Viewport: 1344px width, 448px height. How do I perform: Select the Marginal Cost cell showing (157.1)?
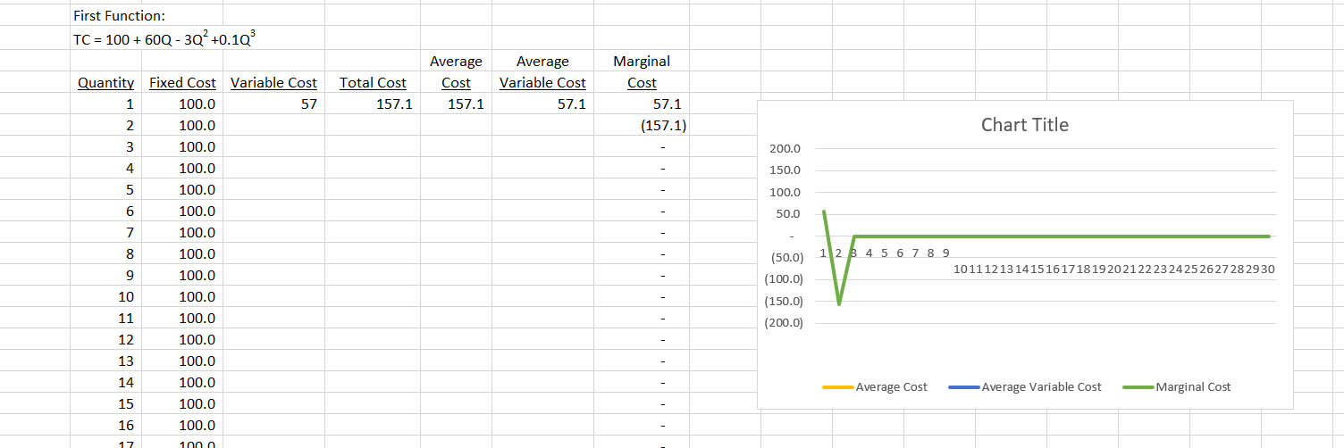click(642, 126)
